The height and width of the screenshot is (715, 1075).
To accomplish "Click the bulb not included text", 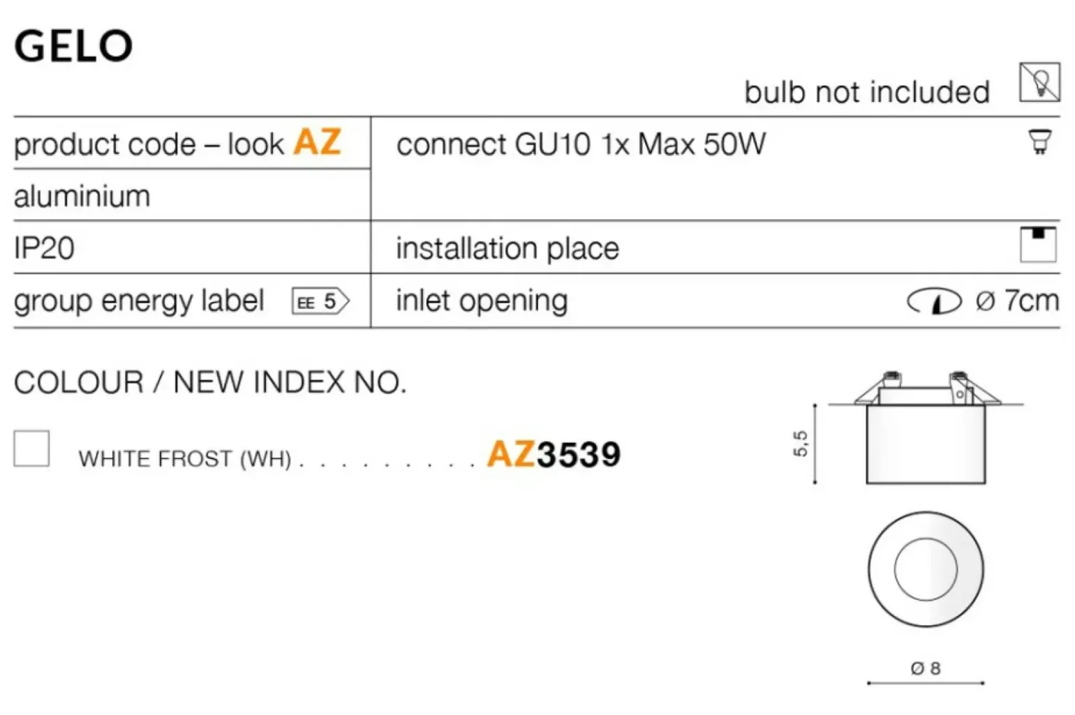I will coord(867,92).
